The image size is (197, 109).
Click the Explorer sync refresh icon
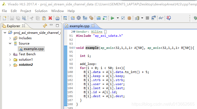pyautogui.click(x=45, y=26)
